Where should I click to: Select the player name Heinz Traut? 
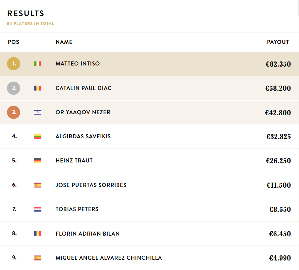click(x=74, y=161)
